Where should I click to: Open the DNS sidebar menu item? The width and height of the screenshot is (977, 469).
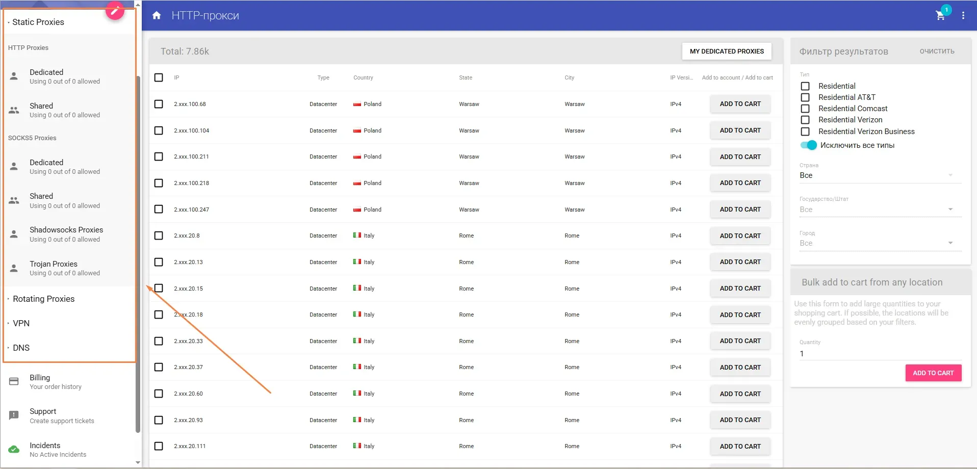[21, 348]
